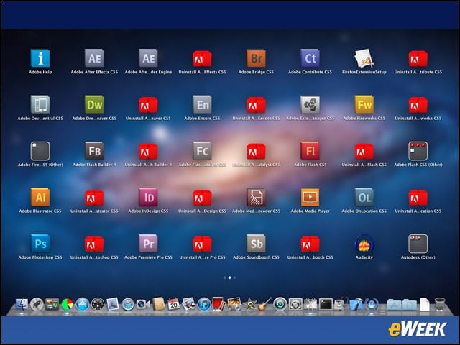Open Adobe OnLocation CS5

click(x=364, y=197)
